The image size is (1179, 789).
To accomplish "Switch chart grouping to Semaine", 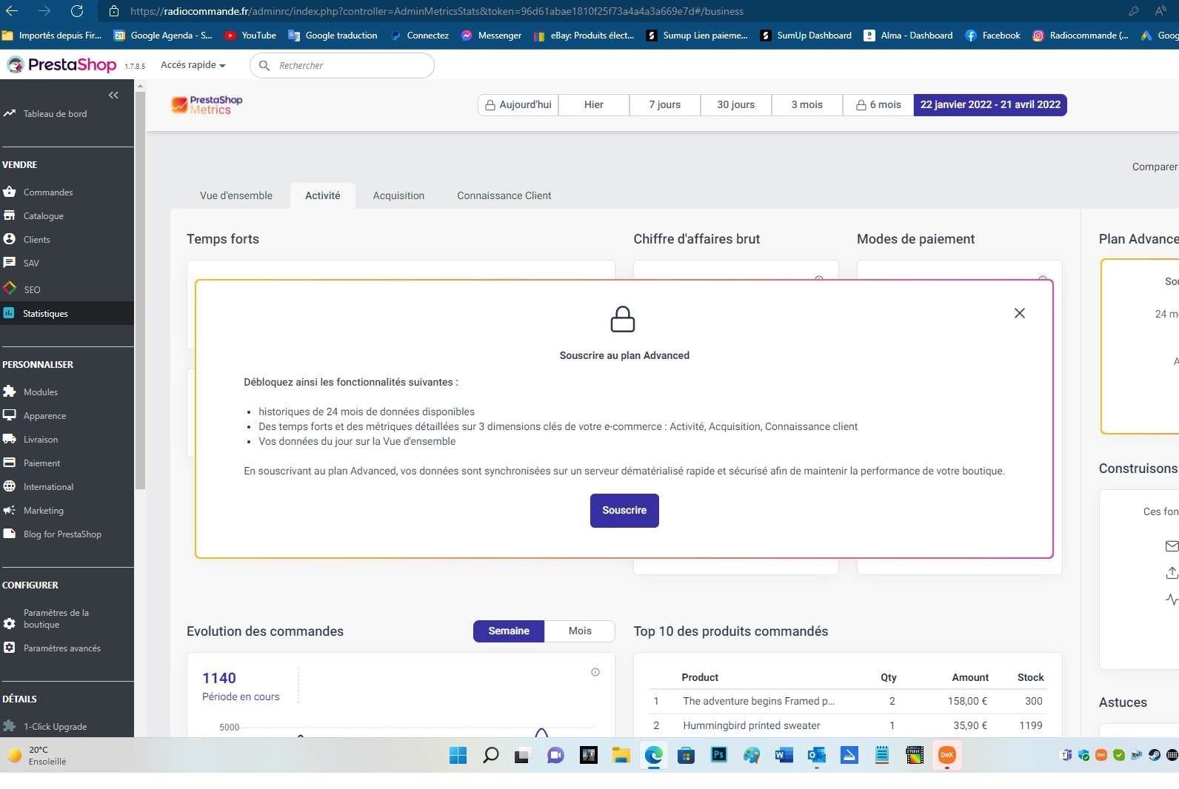I will (509, 631).
